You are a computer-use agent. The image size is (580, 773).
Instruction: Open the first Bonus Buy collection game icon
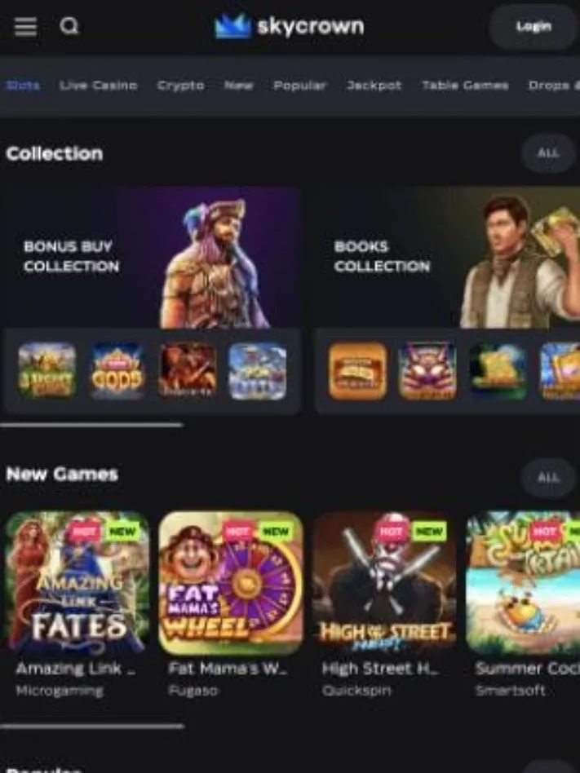[x=46, y=371]
